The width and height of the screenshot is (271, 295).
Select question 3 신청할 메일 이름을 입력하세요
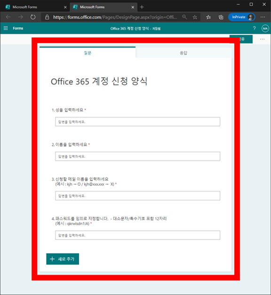click(84, 182)
